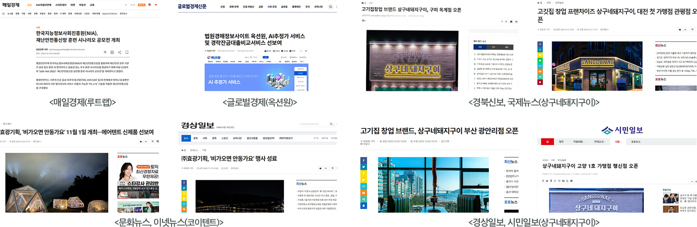Screen dimensions: 697x227
Task: Open the kebab menu beside 글로벌경제신문 search
Action: pos(336,7)
